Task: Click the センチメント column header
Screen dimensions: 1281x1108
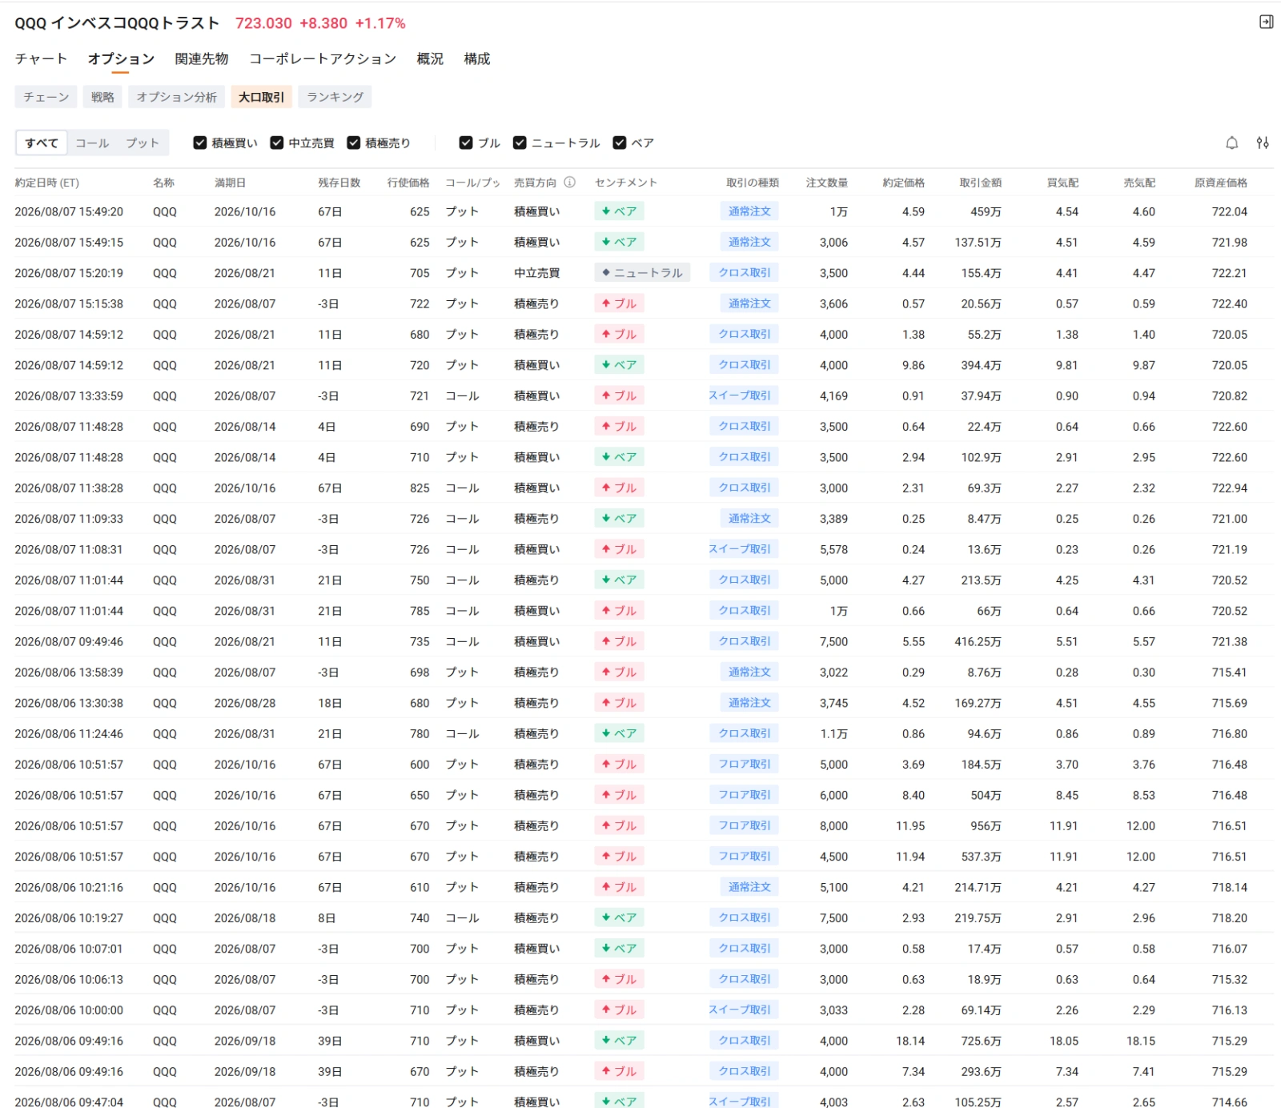Action: point(626,183)
